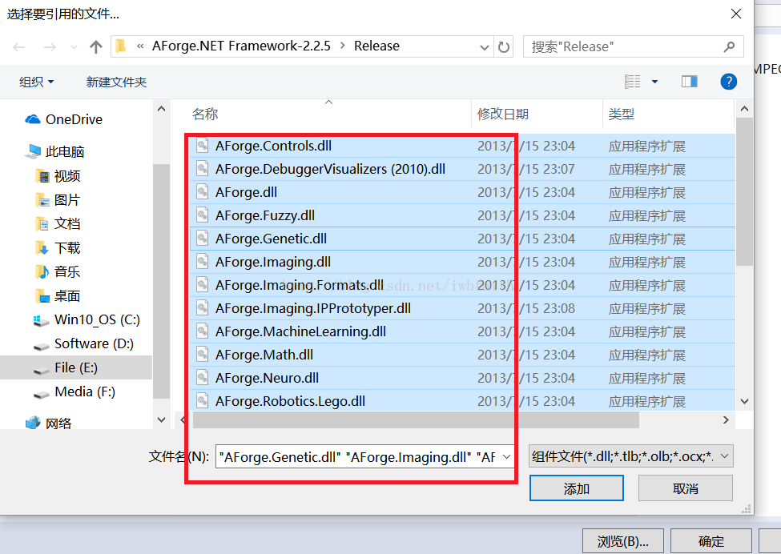Select 此电脑 in navigation pane
The width and height of the screenshot is (781, 554).
54,151
